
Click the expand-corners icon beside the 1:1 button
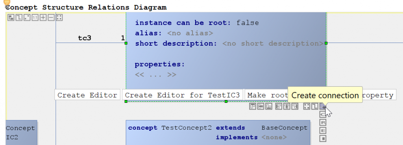point(27,17)
